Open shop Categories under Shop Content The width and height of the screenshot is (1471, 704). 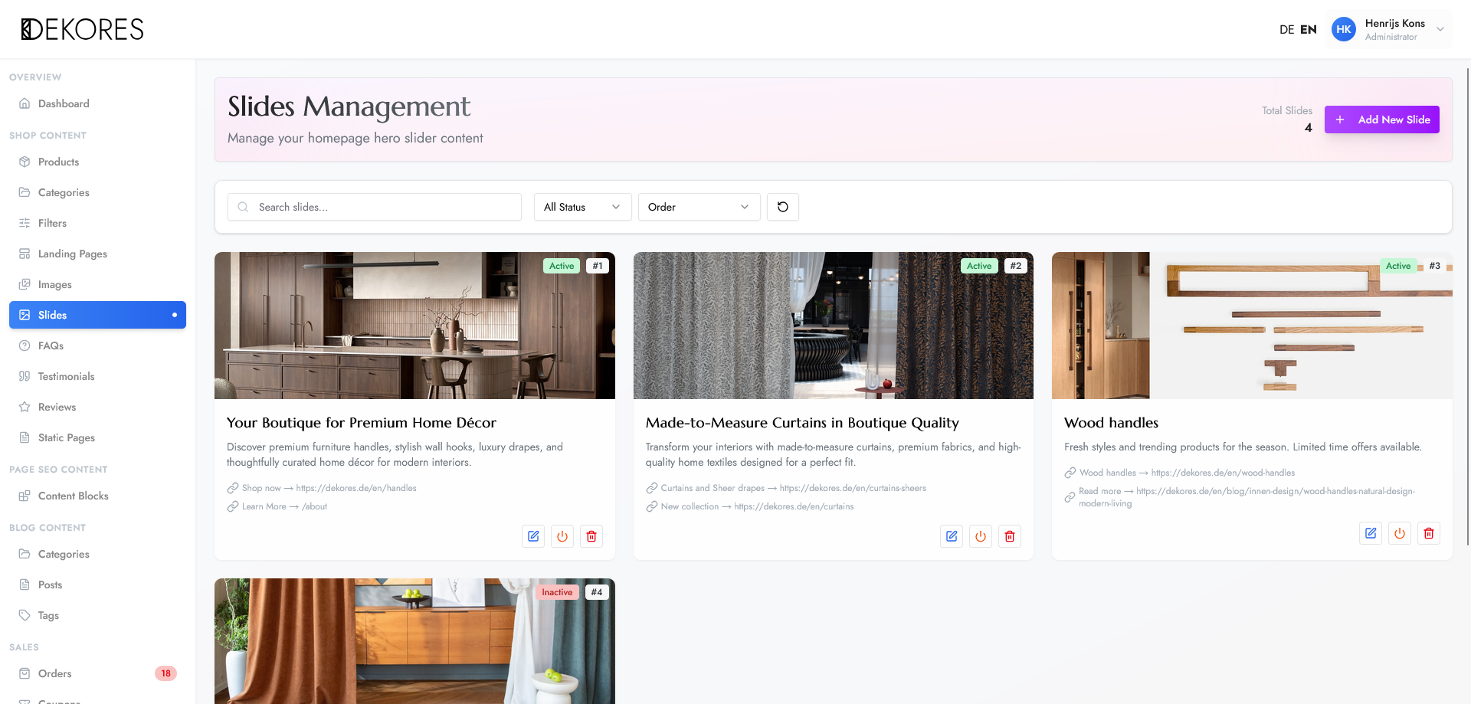point(97,192)
